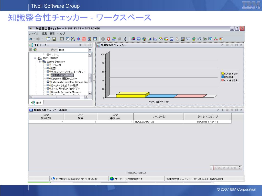Select the table view toolbar icon
Viewport: 262px width, 196px height.
coord(138,39)
